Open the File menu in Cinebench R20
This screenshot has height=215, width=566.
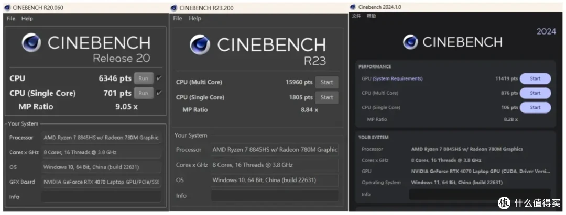[10, 18]
